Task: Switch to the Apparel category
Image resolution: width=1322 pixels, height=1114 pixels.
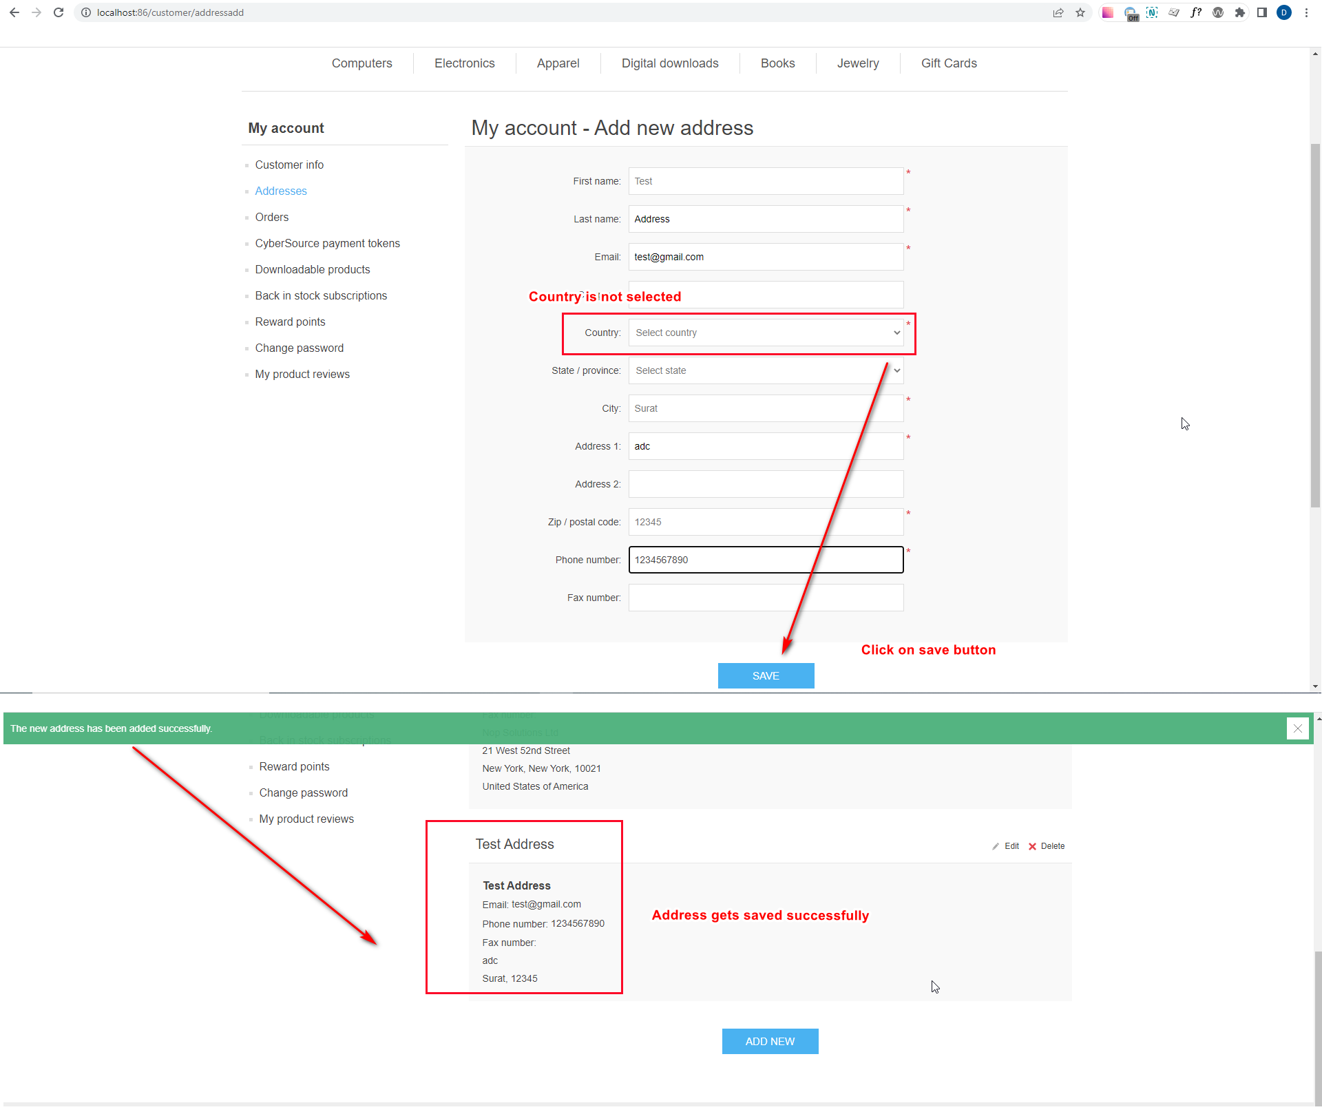Action: (x=558, y=63)
